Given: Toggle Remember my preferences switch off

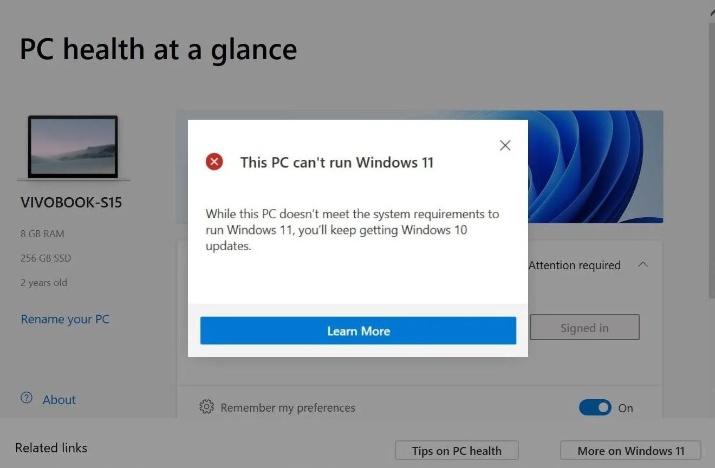Looking at the screenshot, I should [595, 408].
